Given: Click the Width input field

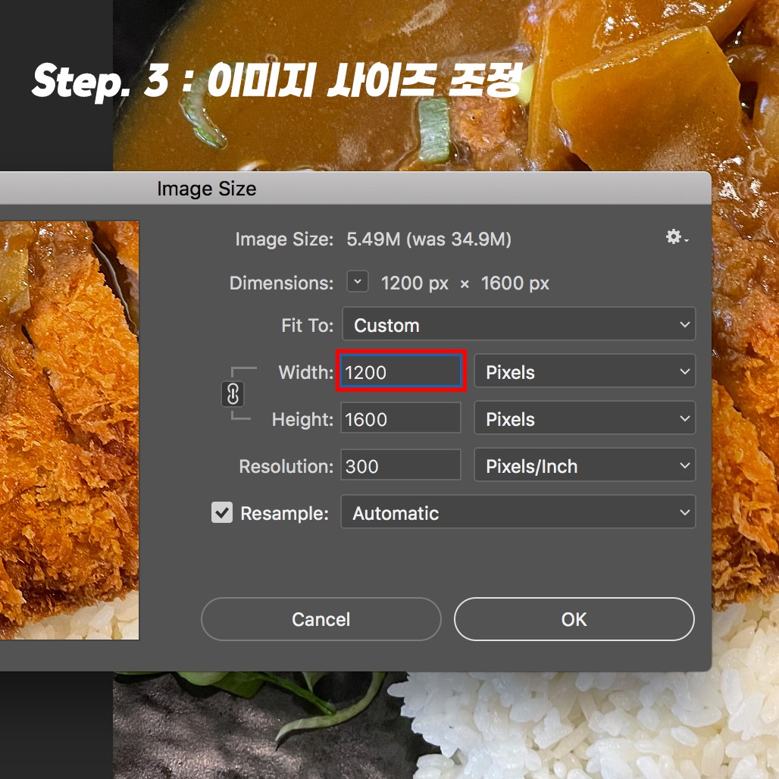Looking at the screenshot, I should [401, 371].
